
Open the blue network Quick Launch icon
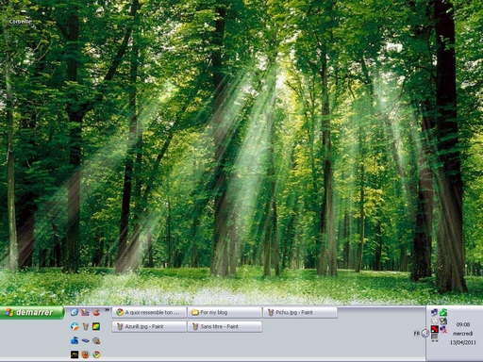click(75, 340)
